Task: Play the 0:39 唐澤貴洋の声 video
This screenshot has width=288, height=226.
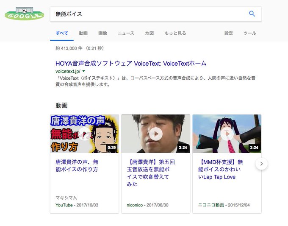Action: pyautogui.click(x=84, y=134)
